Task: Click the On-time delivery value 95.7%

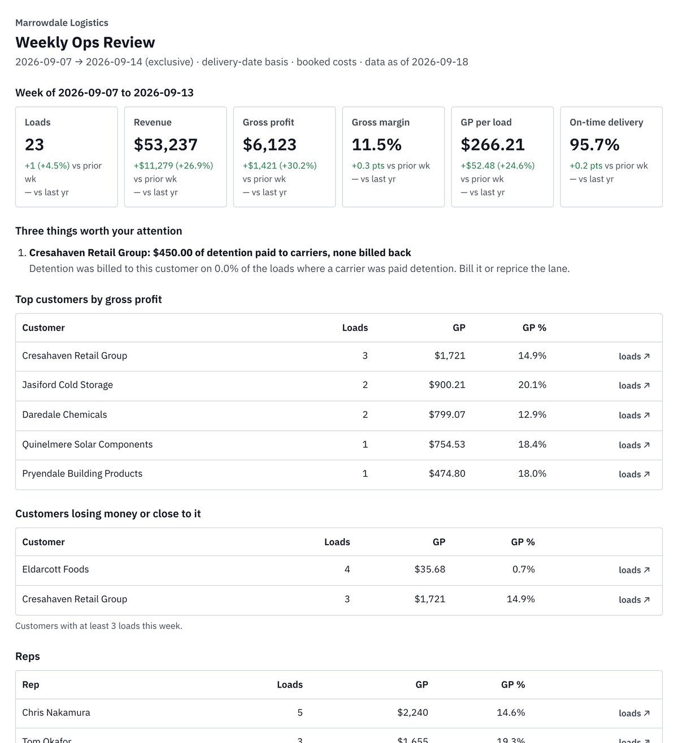Action: 594,145
